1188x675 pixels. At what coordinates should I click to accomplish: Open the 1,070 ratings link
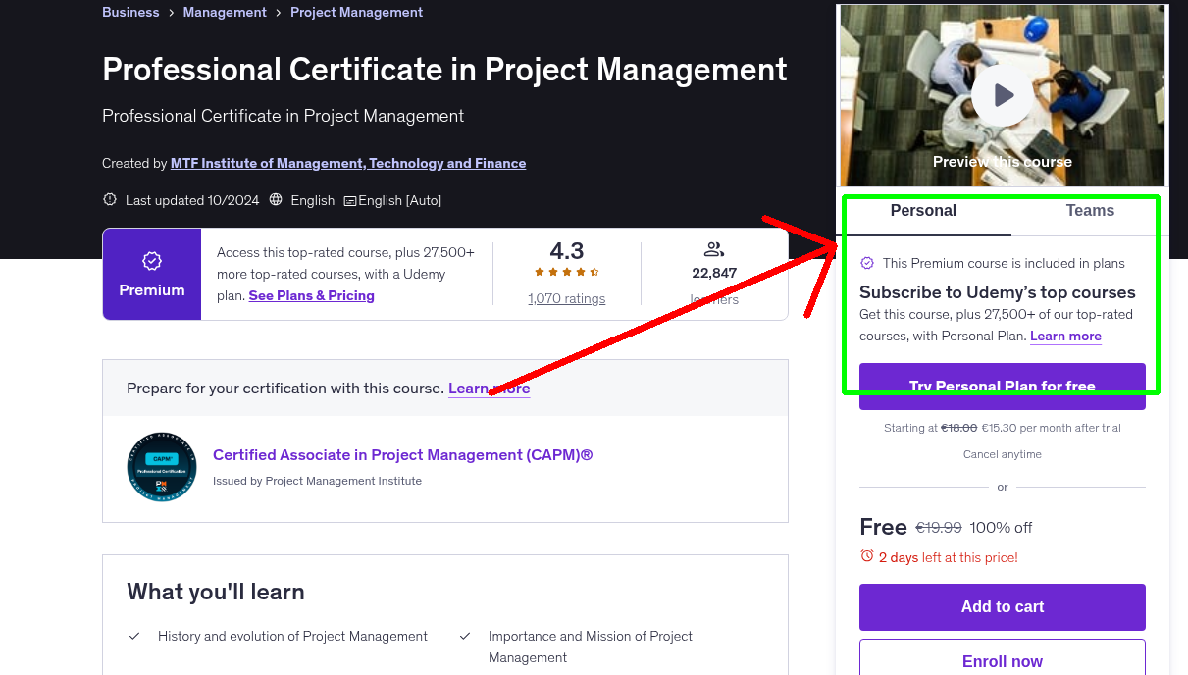pyautogui.click(x=567, y=298)
